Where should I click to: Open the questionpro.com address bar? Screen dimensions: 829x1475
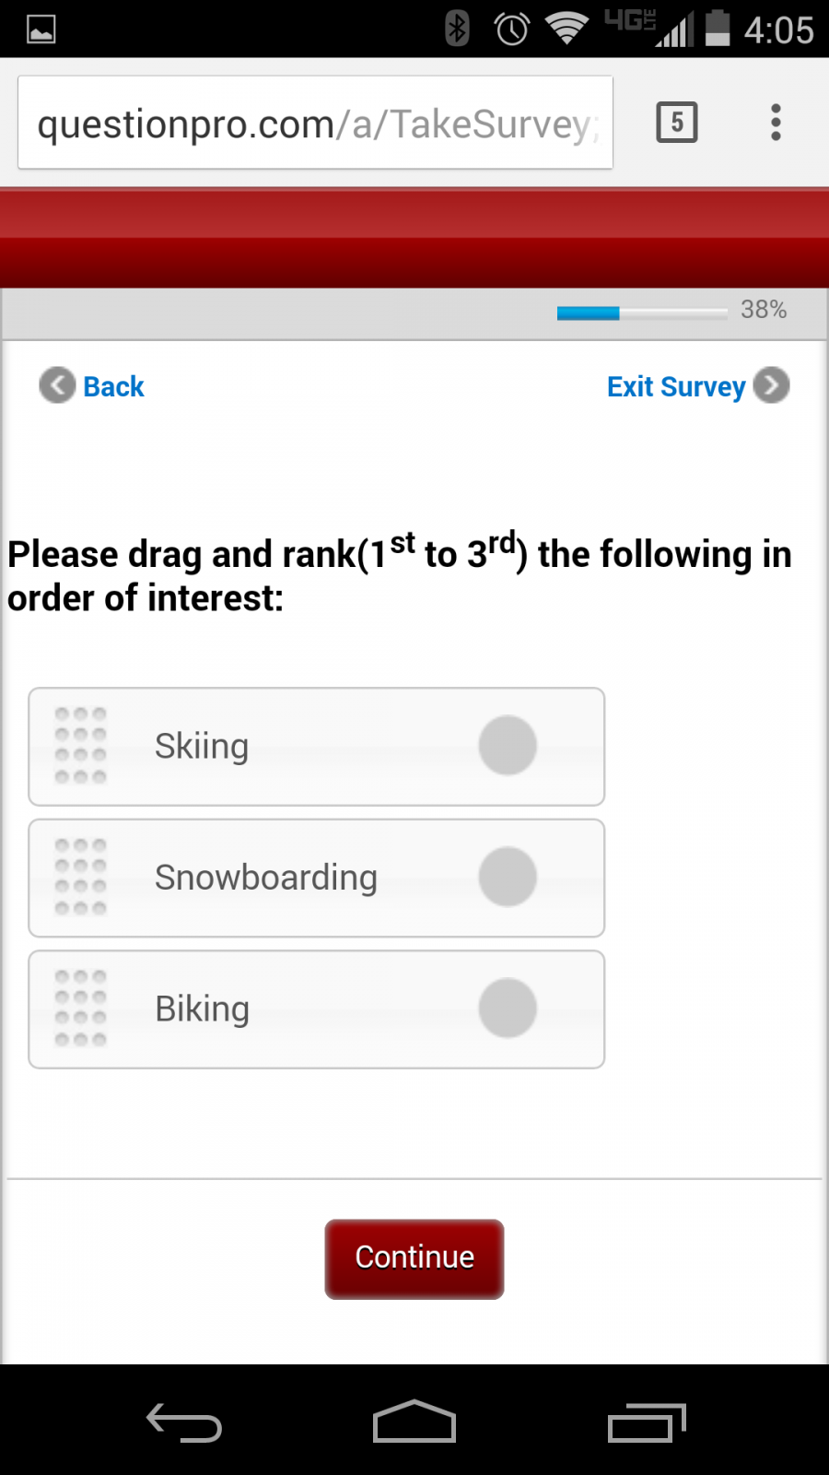[315, 122]
